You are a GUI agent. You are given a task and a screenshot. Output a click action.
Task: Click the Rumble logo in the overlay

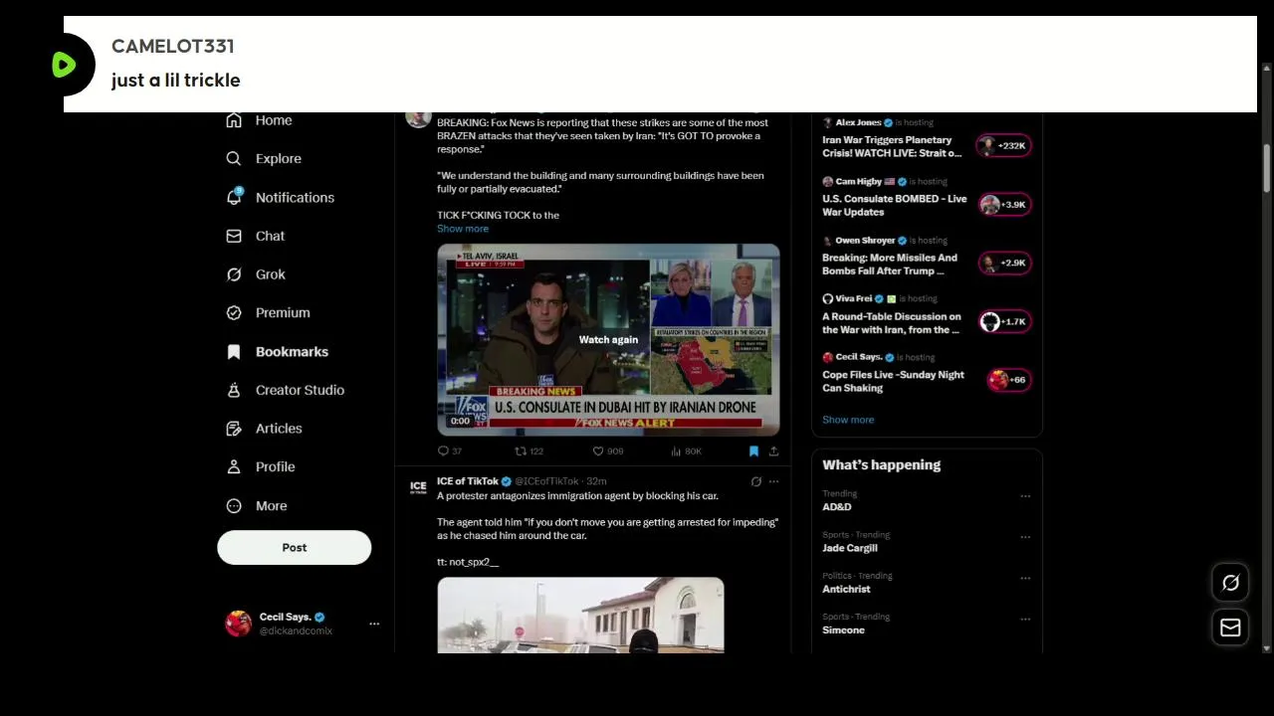click(65, 65)
